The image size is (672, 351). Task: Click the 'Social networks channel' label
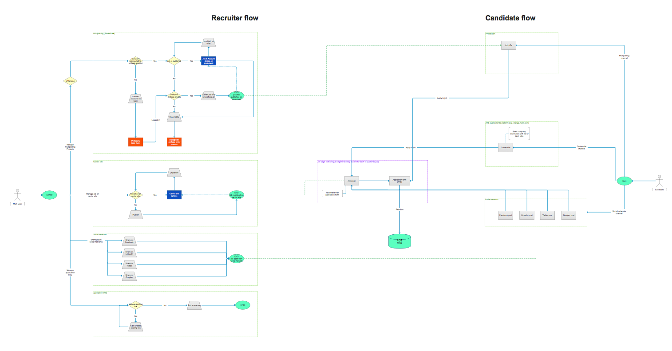coord(619,212)
